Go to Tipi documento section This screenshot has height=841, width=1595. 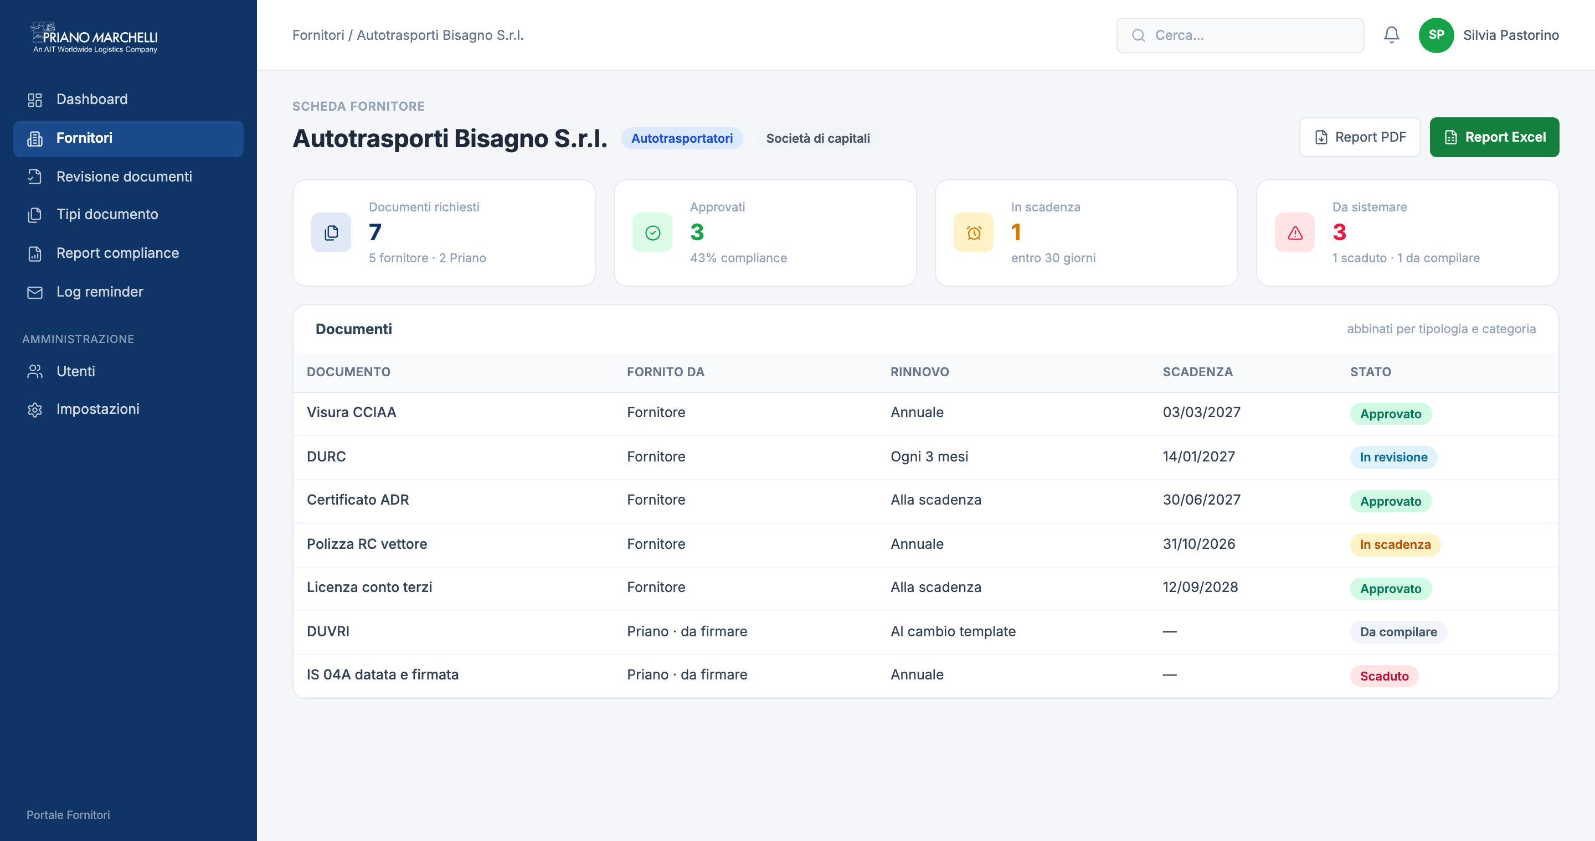pyautogui.click(x=128, y=215)
